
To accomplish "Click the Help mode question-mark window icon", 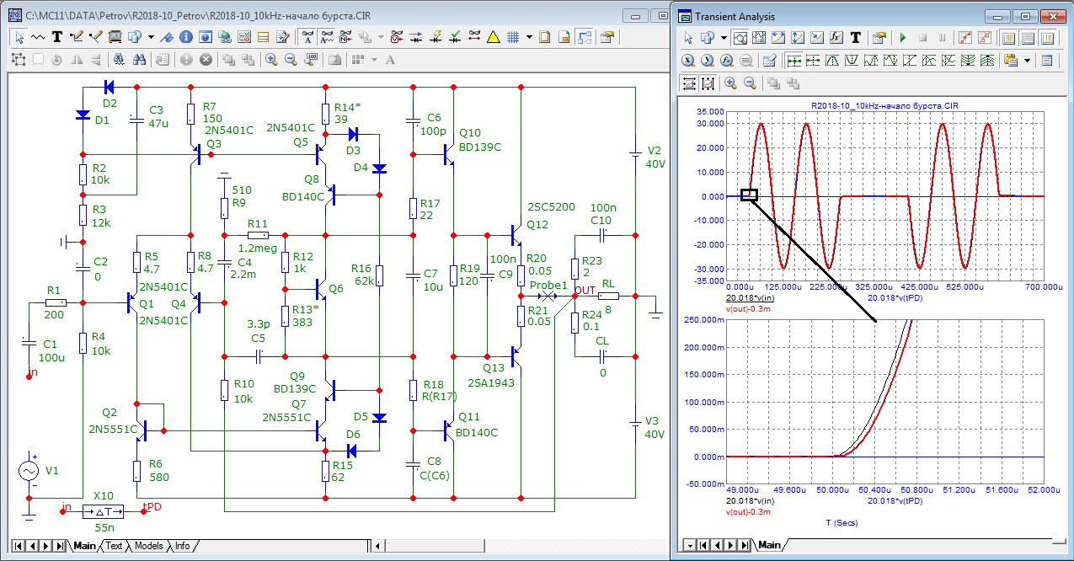I will 206,37.
